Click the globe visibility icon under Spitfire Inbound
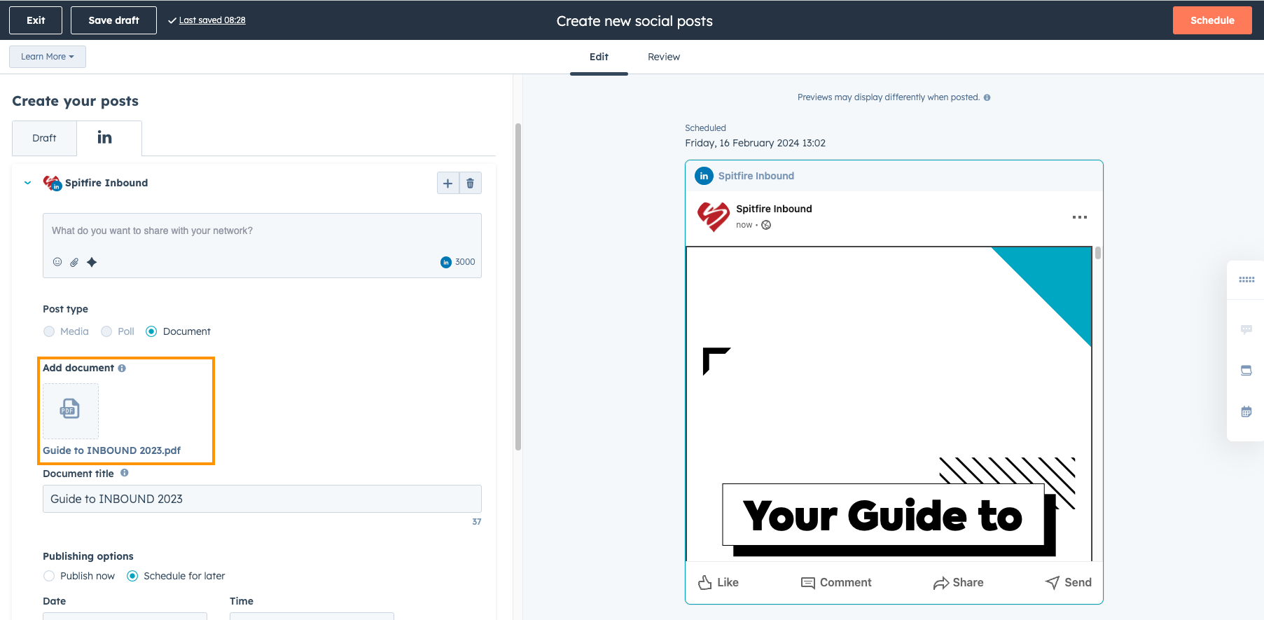The height and width of the screenshot is (620, 1264). pos(766,225)
